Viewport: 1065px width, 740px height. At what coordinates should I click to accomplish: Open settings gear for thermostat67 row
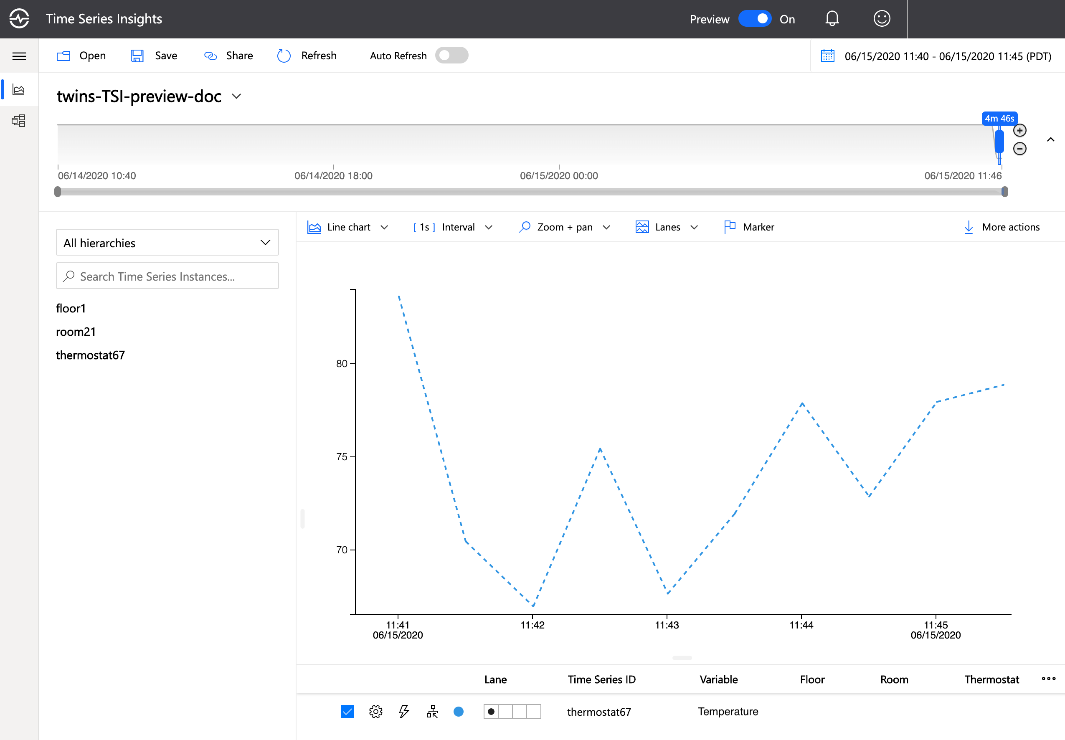[375, 711]
